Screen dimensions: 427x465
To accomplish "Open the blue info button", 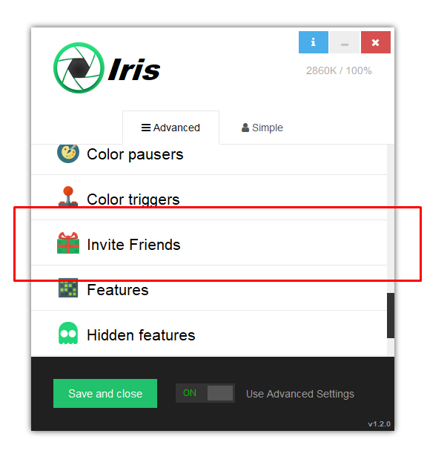I will (313, 42).
